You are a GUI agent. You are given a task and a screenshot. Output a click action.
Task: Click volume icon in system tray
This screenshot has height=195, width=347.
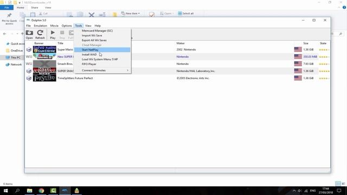300,191
